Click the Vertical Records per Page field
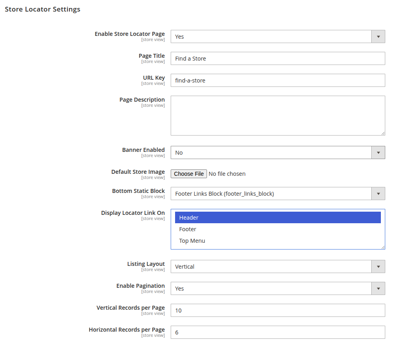This screenshot has height=344, width=402. pos(278,311)
